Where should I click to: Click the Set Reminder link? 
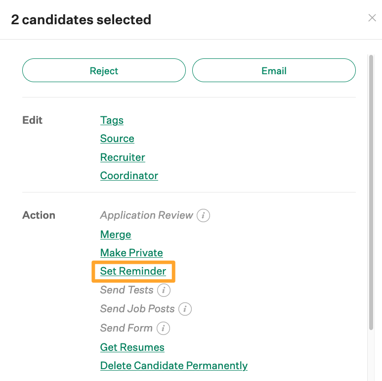(133, 271)
